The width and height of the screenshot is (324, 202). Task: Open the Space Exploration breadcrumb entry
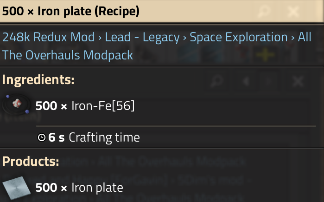pos(239,37)
